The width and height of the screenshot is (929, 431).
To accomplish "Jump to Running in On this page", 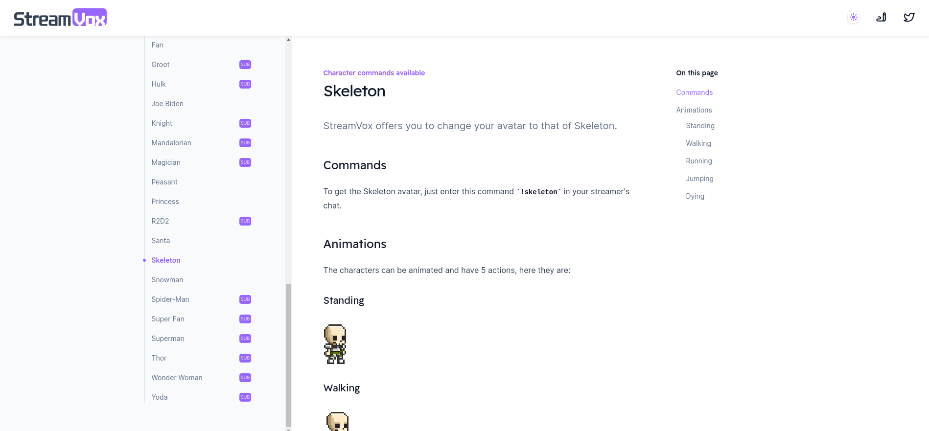I will (x=699, y=161).
